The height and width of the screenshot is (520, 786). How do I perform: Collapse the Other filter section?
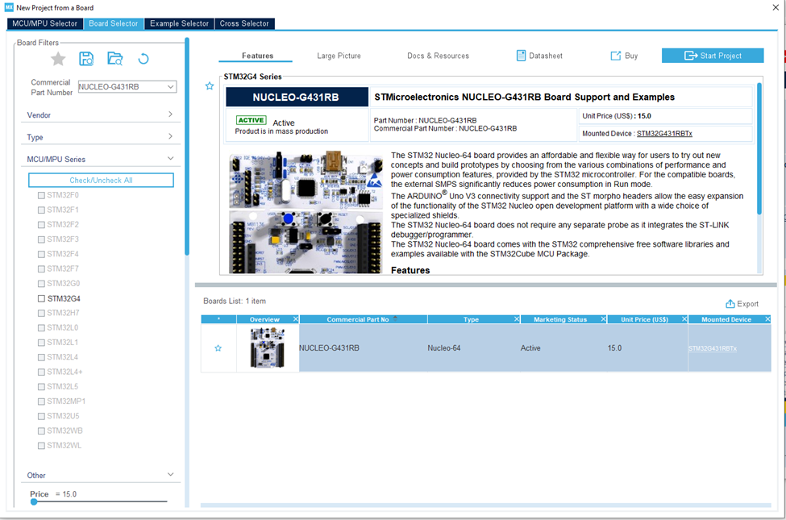[170, 474]
